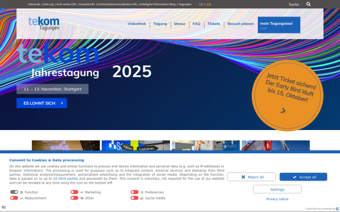Screen dimensions: 340x212
Task: Click the ES LOHNT SICH button
Action: [x=41, y=103]
